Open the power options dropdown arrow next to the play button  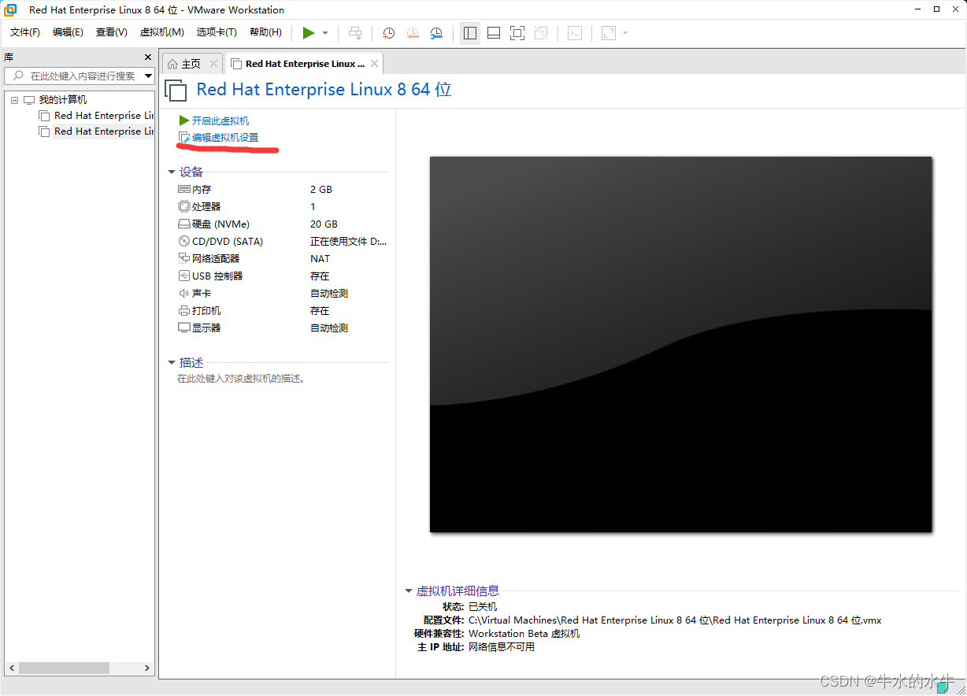coord(325,33)
